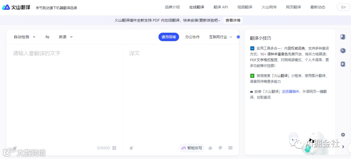The width and height of the screenshot is (351, 159).
Task: Select 通用领域 domain
Action: pyautogui.click(x=169, y=37)
